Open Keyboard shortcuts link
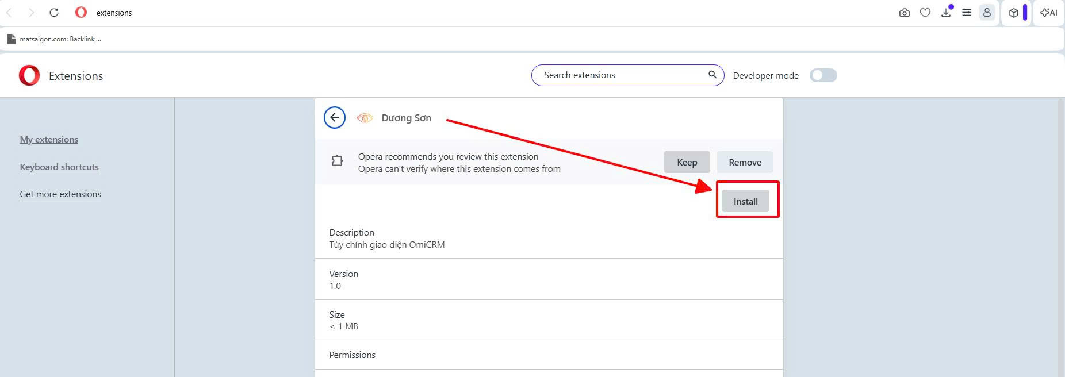1065x377 pixels. (59, 167)
